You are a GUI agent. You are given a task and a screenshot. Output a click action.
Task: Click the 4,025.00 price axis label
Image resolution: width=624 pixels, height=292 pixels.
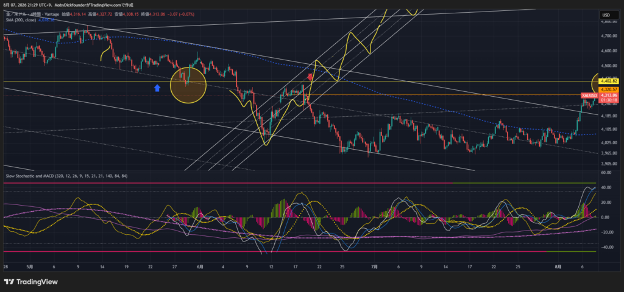point(608,142)
